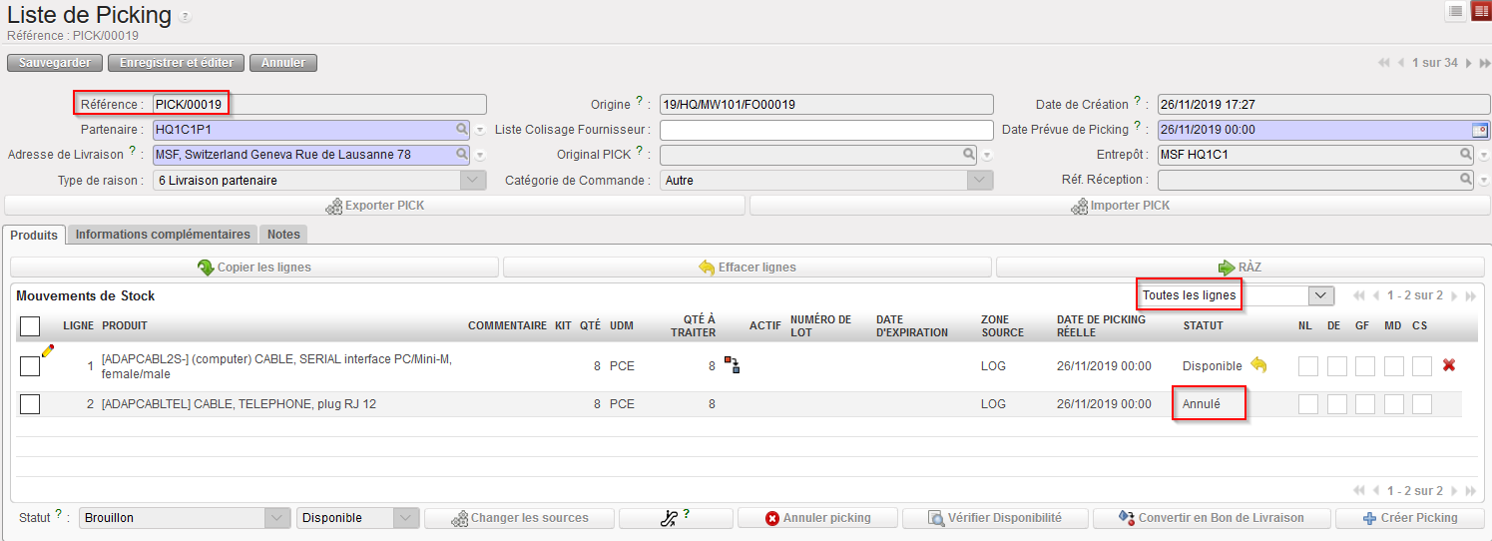This screenshot has width=1492, height=541.
Task: Click the search icon in the Partenaire field
Action: click(x=461, y=130)
